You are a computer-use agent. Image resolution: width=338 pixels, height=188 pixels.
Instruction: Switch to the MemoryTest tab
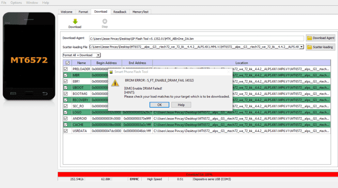[140, 12]
